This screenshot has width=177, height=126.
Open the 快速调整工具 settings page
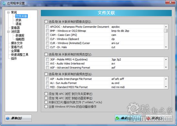pyautogui.click(x=20, y=55)
